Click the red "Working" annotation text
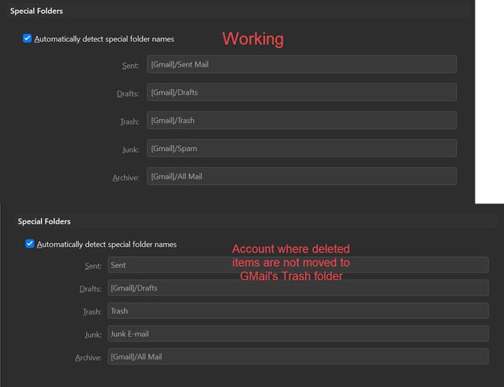Image resolution: width=504 pixels, height=387 pixels. tap(253, 39)
